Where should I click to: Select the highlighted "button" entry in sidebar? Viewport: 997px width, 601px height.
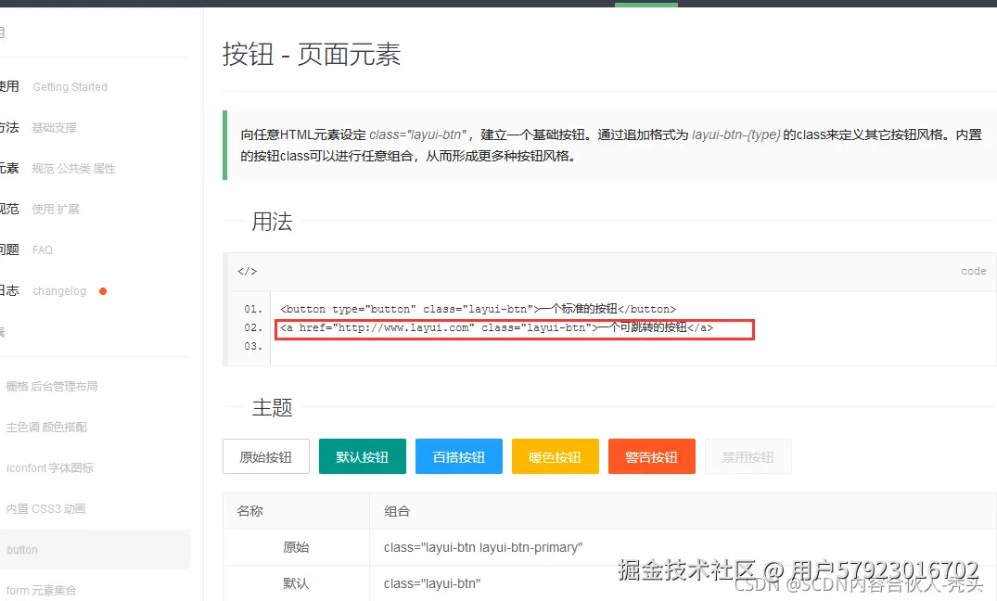(x=22, y=549)
